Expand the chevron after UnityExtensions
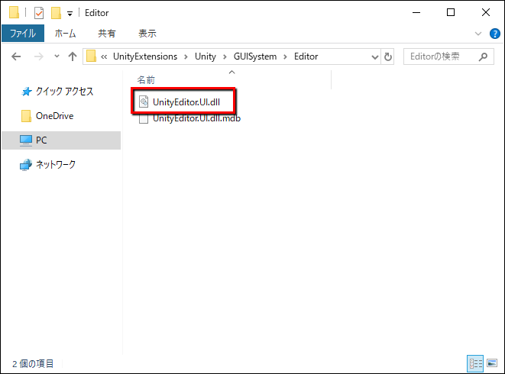The image size is (505, 374). tap(186, 57)
